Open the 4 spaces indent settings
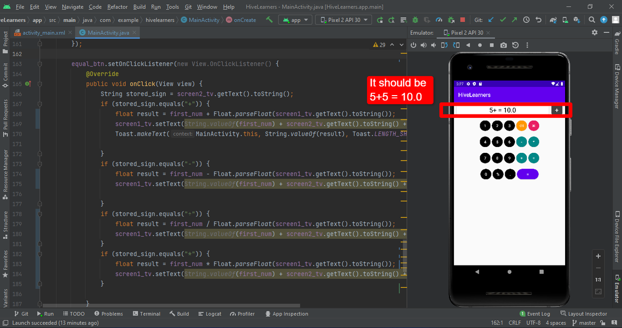 pyautogui.click(x=556, y=323)
